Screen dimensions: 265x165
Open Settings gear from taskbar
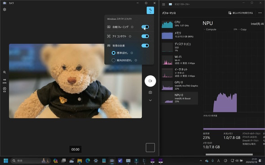pyautogui.click(x=96, y=161)
